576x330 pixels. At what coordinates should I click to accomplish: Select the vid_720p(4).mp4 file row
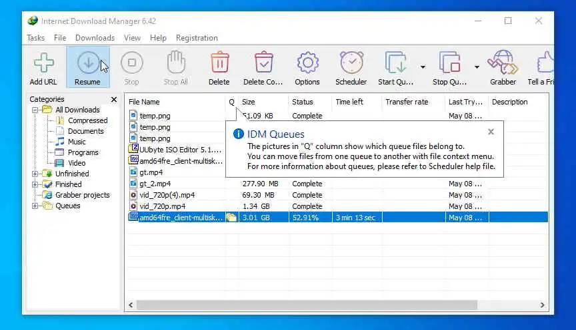pyautogui.click(x=337, y=195)
